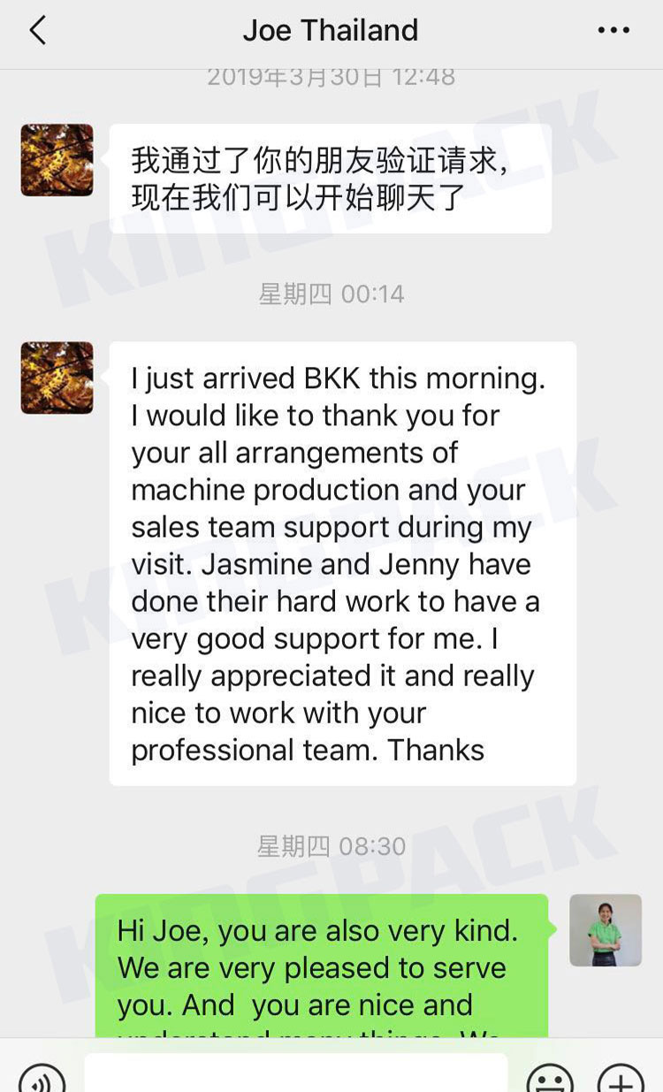Tap the plus icon for more attachments
Viewport: 663px width, 1092px height.
click(621, 1079)
